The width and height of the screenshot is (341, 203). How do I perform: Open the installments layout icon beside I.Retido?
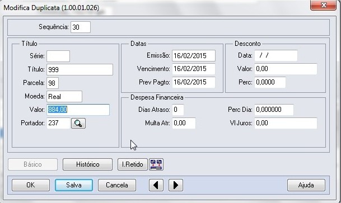tap(156, 164)
